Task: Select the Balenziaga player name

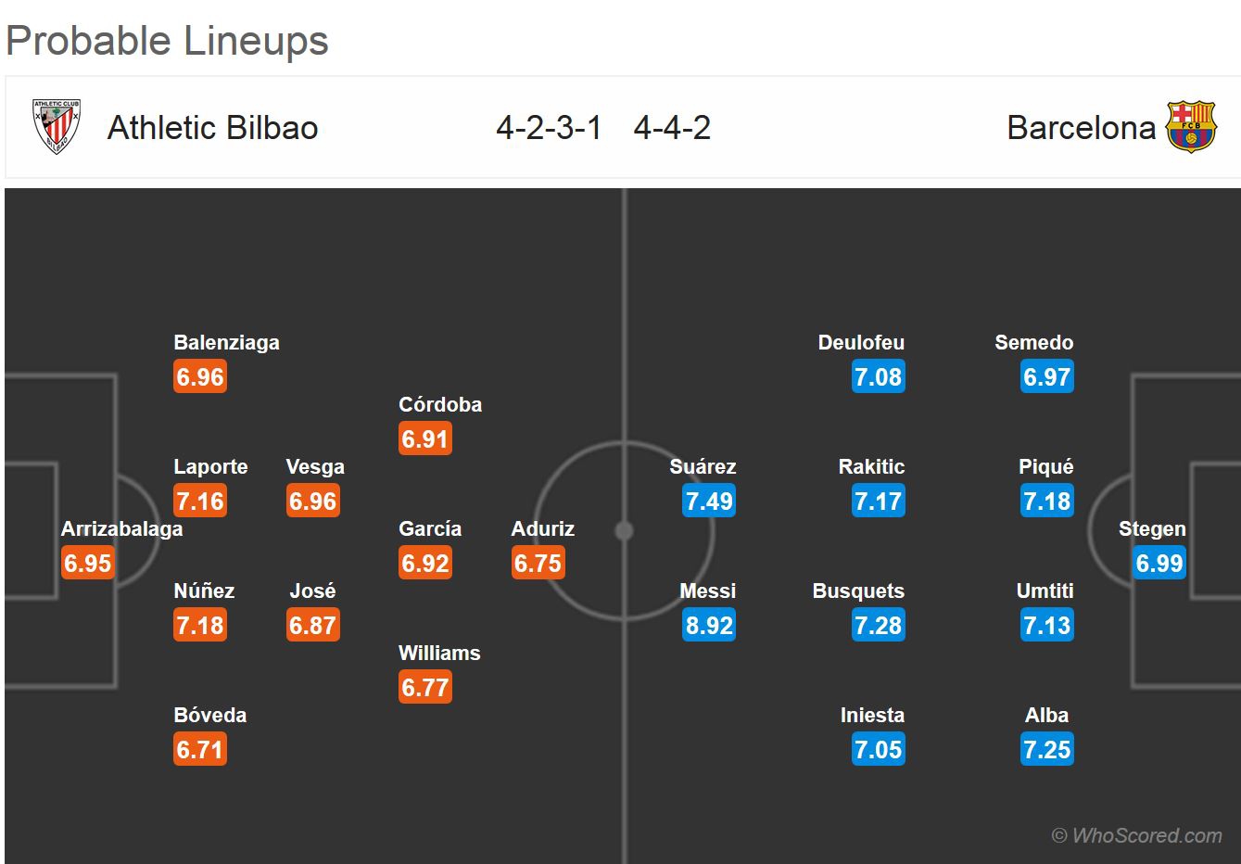Action: [x=226, y=342]
